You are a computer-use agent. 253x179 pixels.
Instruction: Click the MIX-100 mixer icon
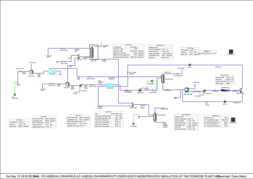[x=79, y=56]
